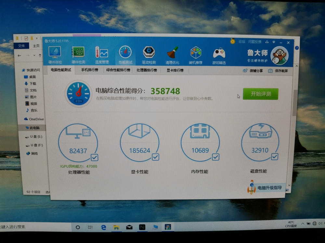The height and width of the screenshot is (243, 325).
Task: Go back in File Explorer
Action: tap(19, 55)
